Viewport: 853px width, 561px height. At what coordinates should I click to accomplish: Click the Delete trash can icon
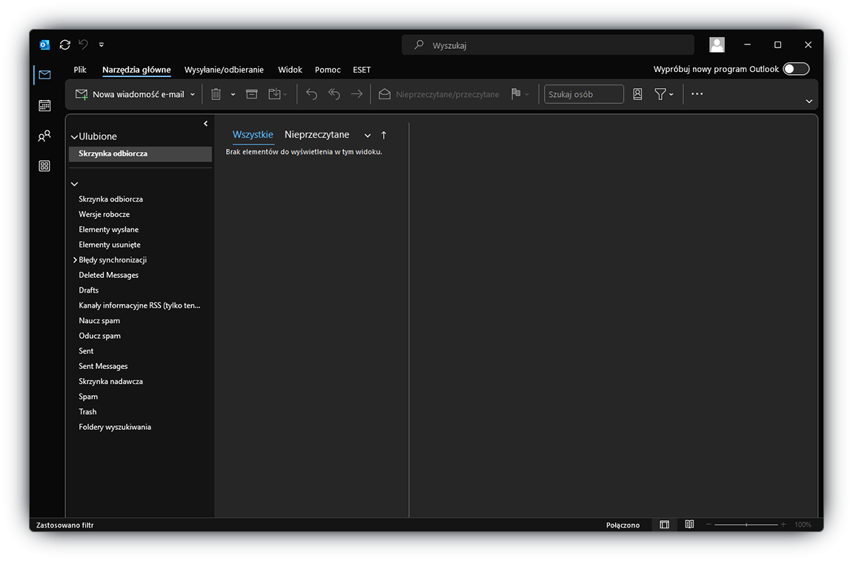coord(216,94)
